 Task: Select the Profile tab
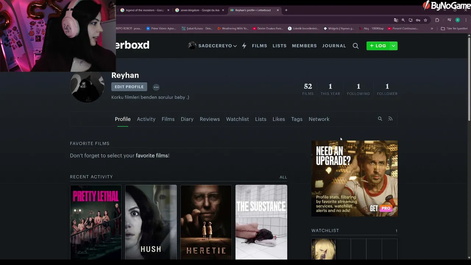tap(123, 119)
